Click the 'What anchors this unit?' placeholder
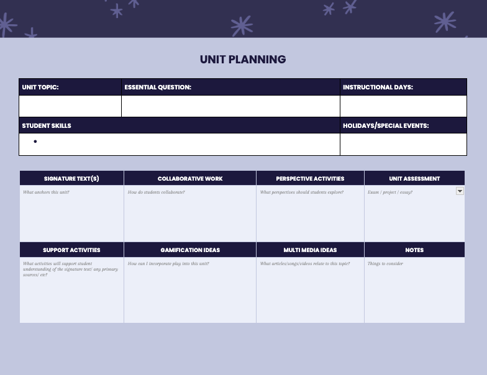487x375 pixels. (x=46, y=192)
